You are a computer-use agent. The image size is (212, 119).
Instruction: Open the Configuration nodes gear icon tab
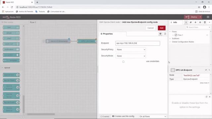200,22
